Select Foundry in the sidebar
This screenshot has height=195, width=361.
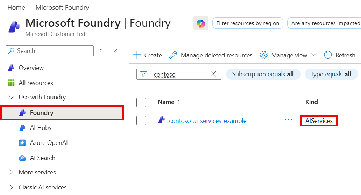tap(62, 112)
